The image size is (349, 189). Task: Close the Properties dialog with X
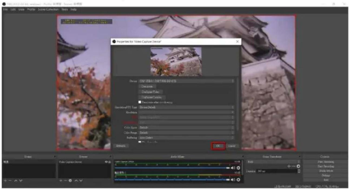(x=237, y=42)
